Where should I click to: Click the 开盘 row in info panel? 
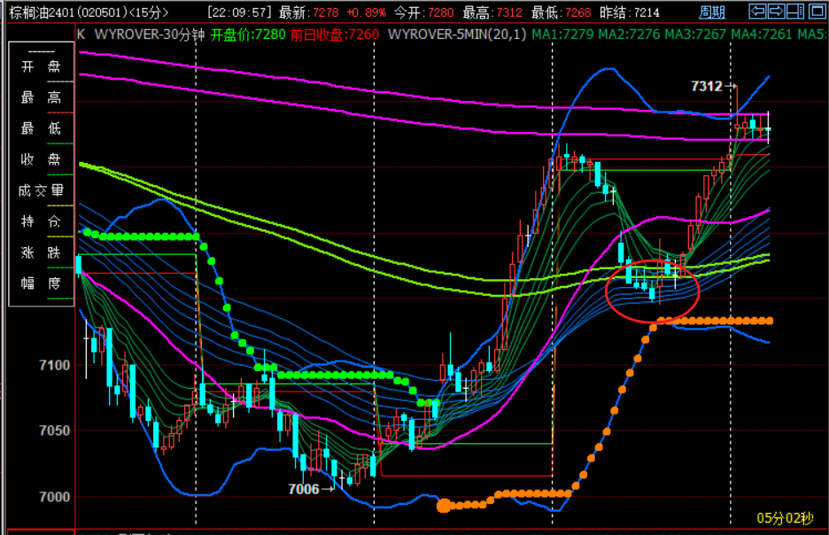point(41,68)
